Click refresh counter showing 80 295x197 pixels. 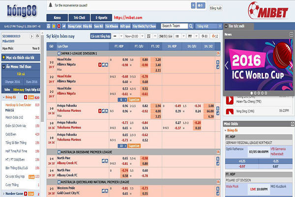coord(205,36)
